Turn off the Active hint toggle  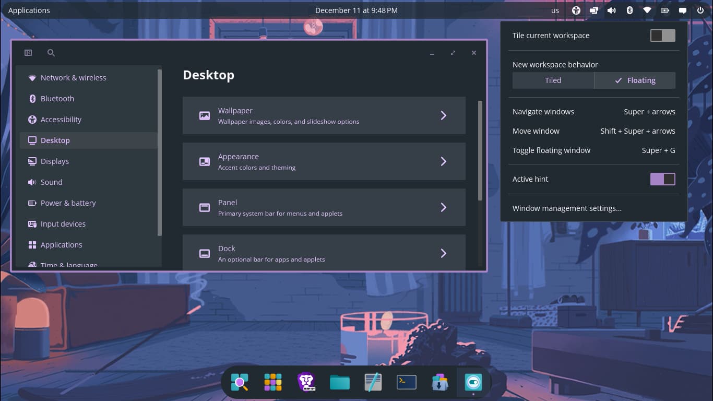click(662, 179)
